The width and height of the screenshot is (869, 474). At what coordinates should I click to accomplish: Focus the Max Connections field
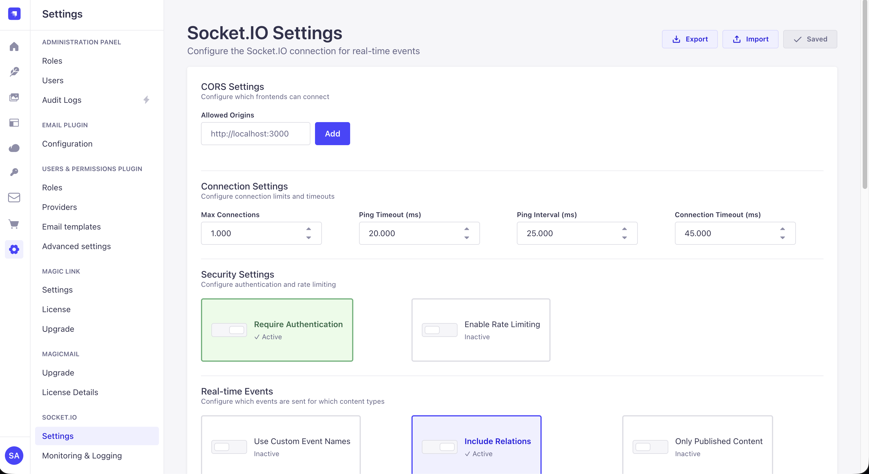pos(261,233)
